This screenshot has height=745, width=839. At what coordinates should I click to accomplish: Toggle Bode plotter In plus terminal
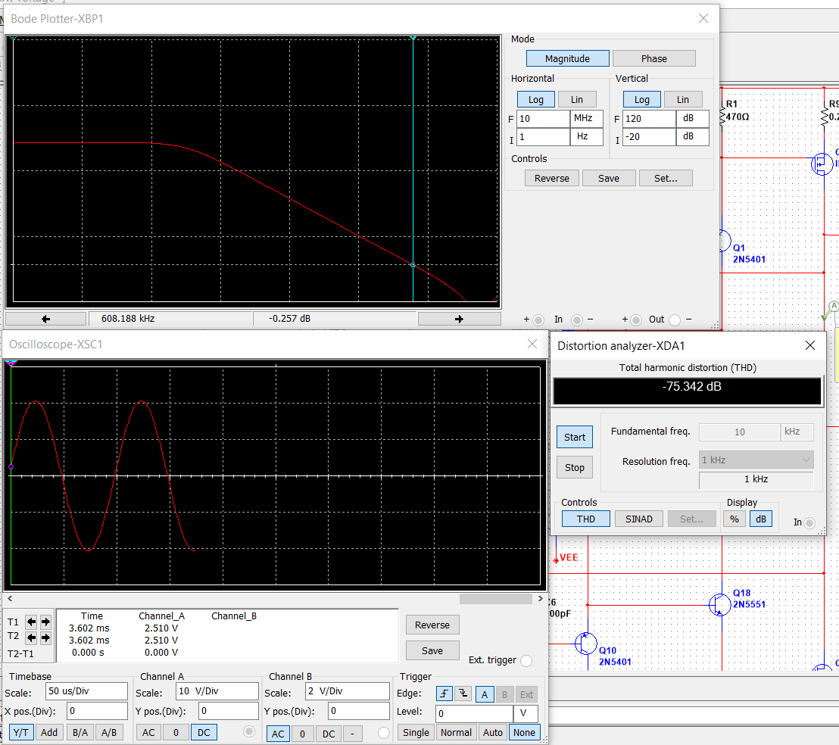tap(538, 320)
